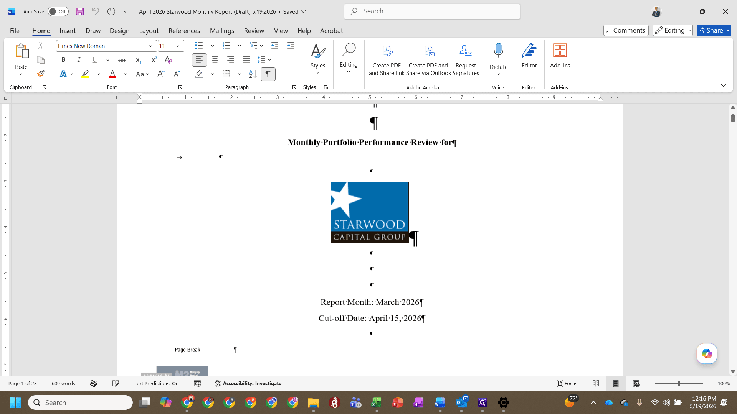The width and height of the screenshot is (737, 414).
Task: Open the numbering list dropdown arrow
Action: tap(240, 46)
